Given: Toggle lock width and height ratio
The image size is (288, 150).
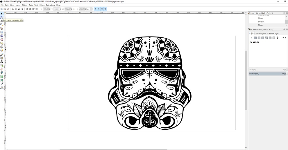Looking at the screenshot, I should point(74,9).
